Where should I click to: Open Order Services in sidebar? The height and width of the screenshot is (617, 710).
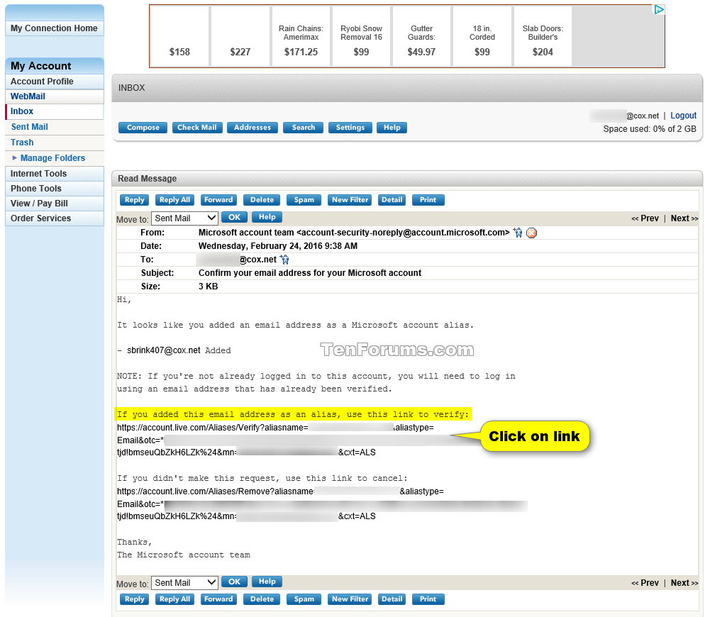point(55,218)
